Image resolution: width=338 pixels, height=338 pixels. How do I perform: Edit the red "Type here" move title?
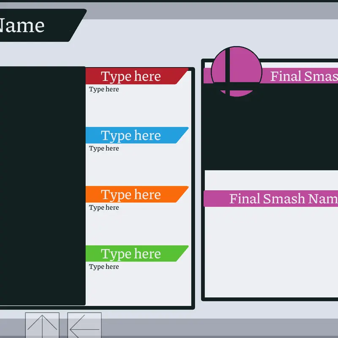point(131,76)
